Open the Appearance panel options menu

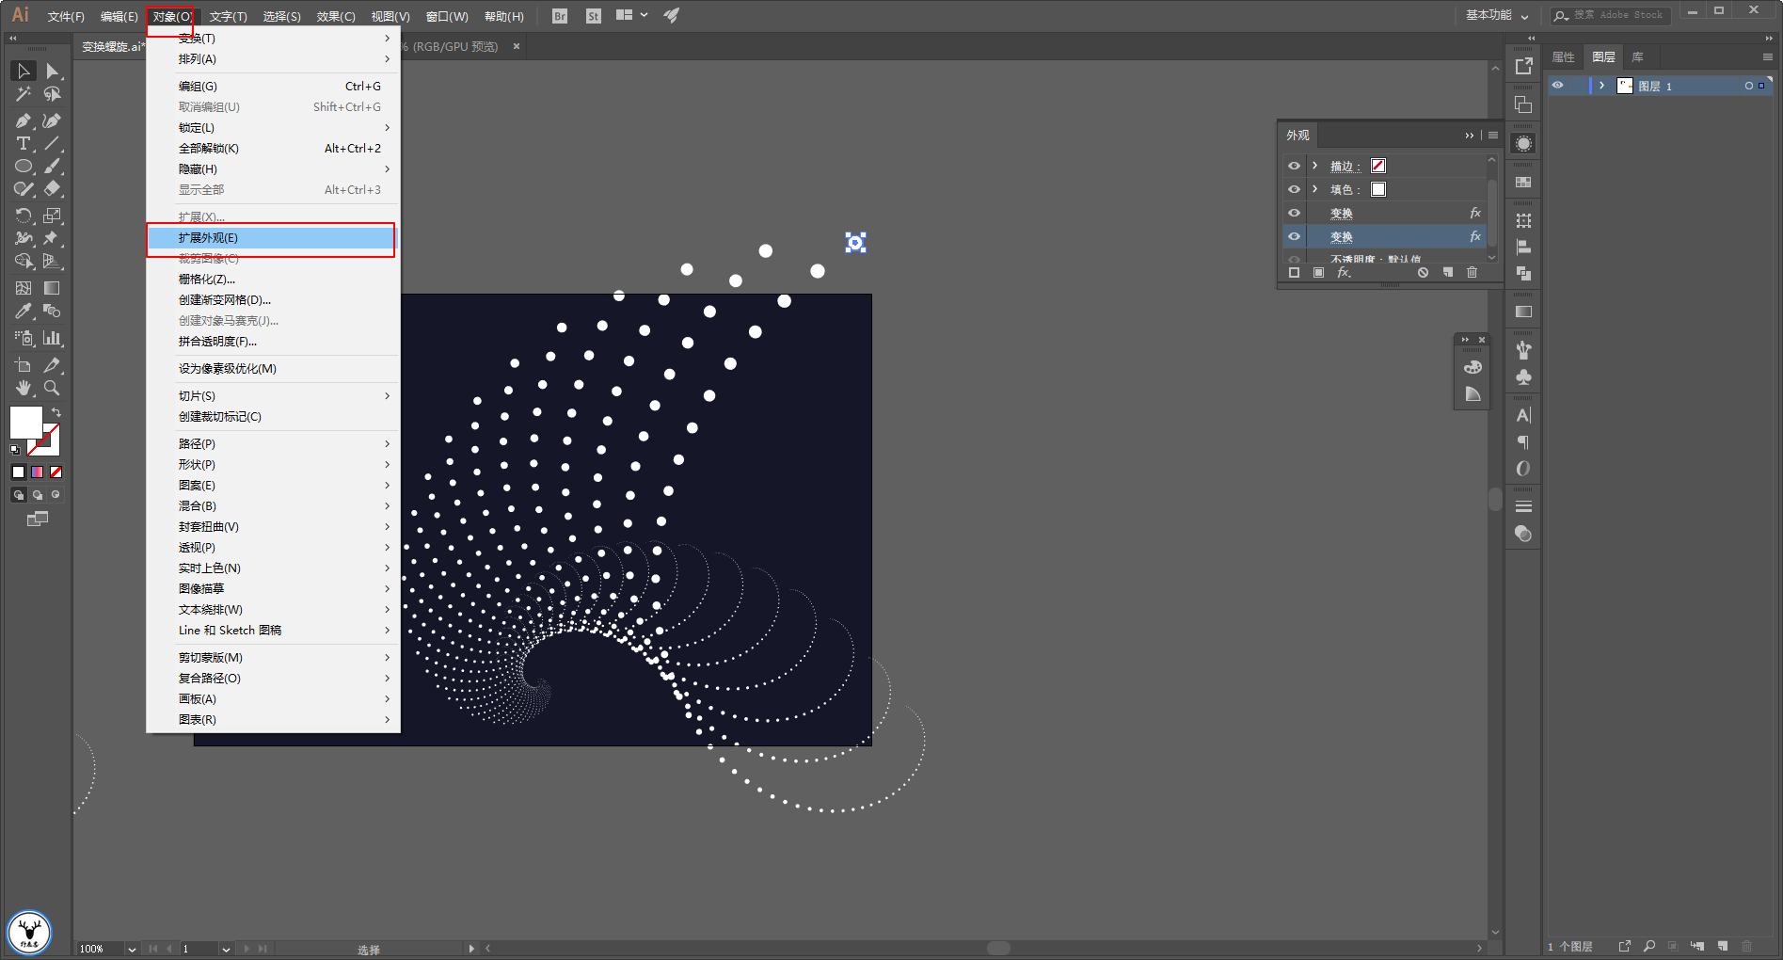tap(1493, 136)
